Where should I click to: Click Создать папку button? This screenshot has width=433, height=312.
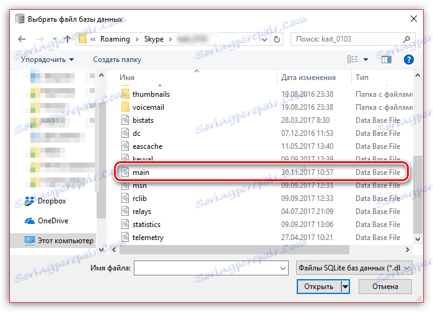click(x=117, y=60)
